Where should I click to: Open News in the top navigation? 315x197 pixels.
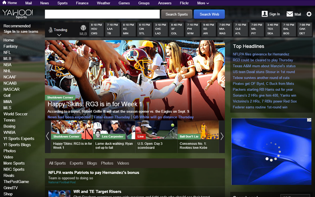point(45,3)
